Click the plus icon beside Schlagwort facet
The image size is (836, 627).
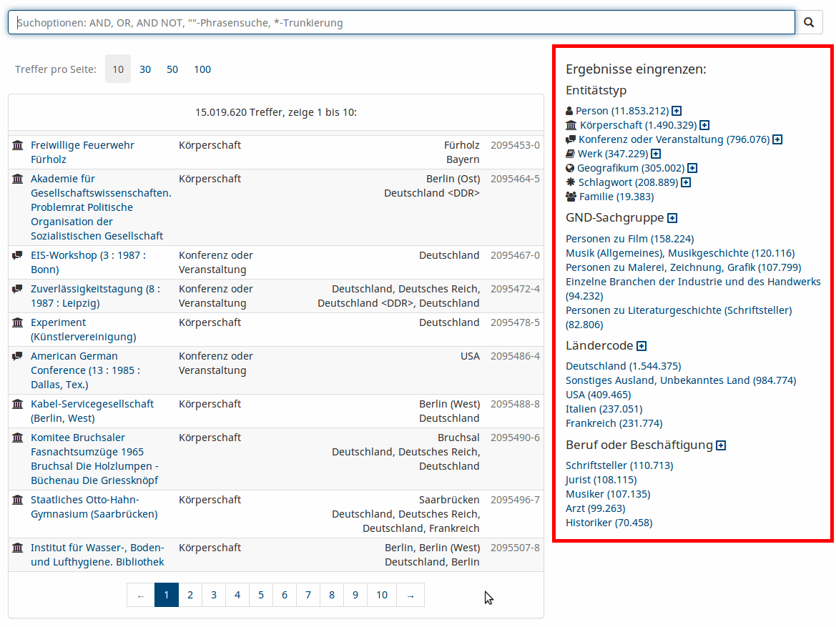pos(686,182)
